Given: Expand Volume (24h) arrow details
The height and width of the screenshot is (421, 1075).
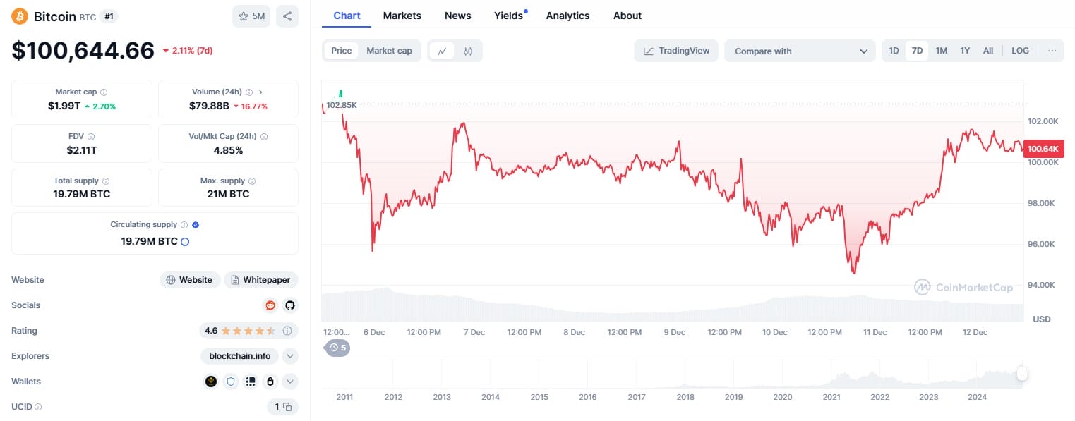Looking at the screenshot, I should coord(260,92).
